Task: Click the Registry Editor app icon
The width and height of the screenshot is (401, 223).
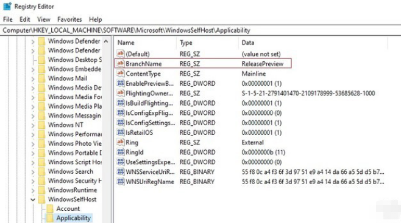Action: click(7, 6)
